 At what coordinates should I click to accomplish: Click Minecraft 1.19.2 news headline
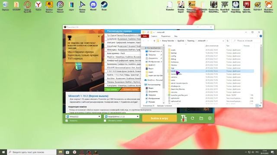[x=88, y=96]
